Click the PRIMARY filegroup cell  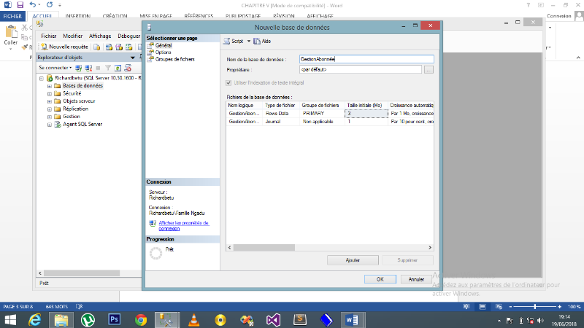322,114
